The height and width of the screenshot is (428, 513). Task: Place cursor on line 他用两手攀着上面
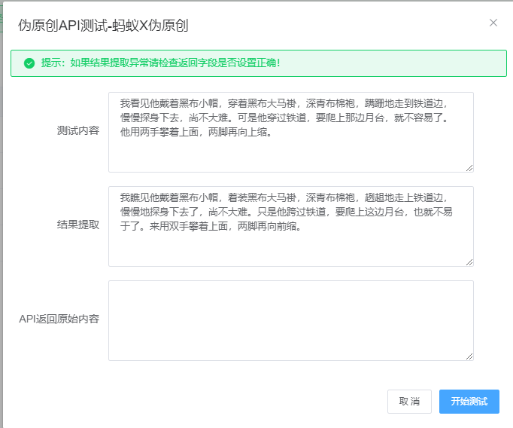[196, 133]
